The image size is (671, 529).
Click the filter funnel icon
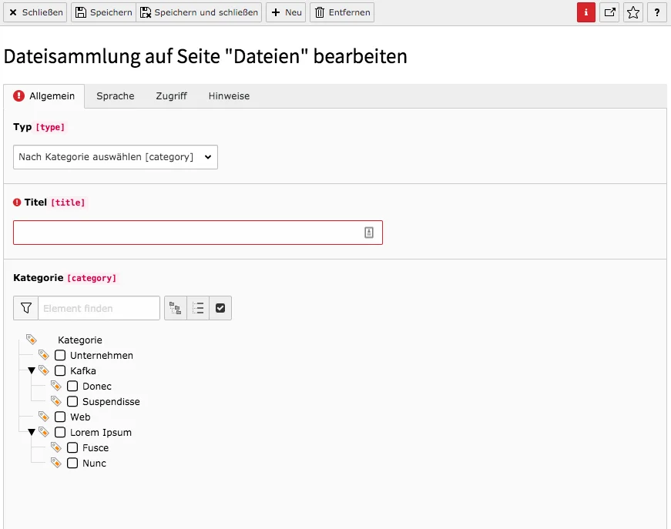tap(26, 308)
